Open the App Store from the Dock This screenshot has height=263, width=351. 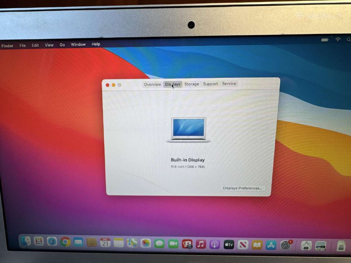271,245
